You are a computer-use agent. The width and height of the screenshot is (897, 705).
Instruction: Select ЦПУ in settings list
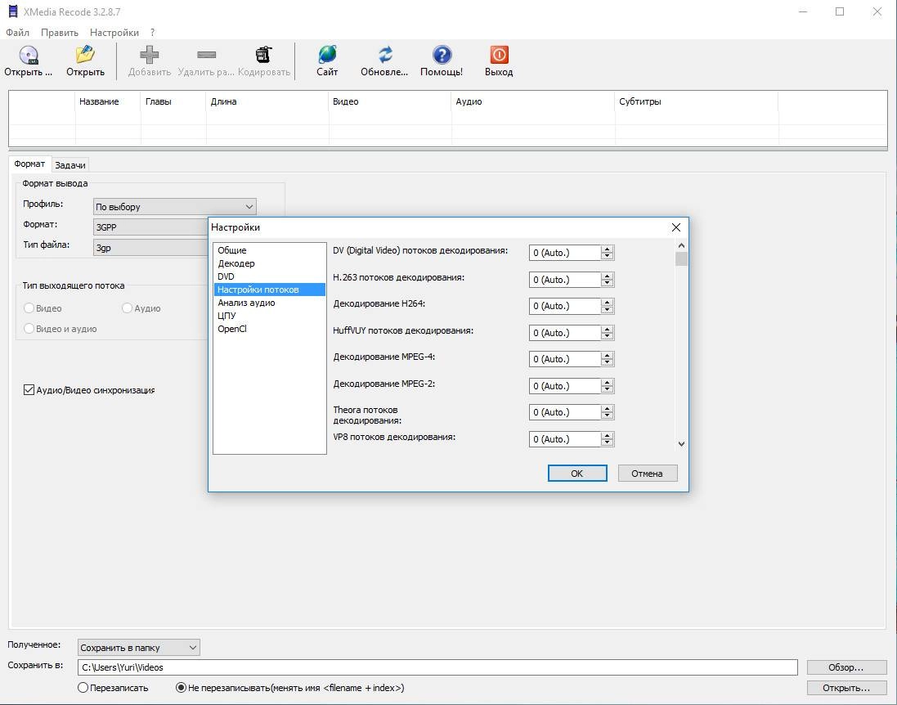270,316
